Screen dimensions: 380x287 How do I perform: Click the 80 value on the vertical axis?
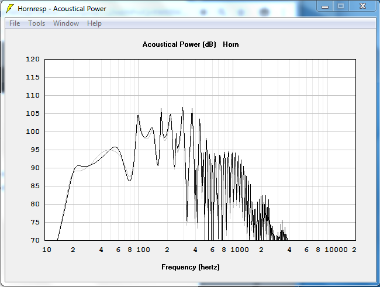(35, 204)
